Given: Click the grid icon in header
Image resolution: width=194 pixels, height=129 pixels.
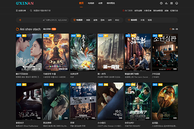Looking at the screenshot, I should pos(171,3).
